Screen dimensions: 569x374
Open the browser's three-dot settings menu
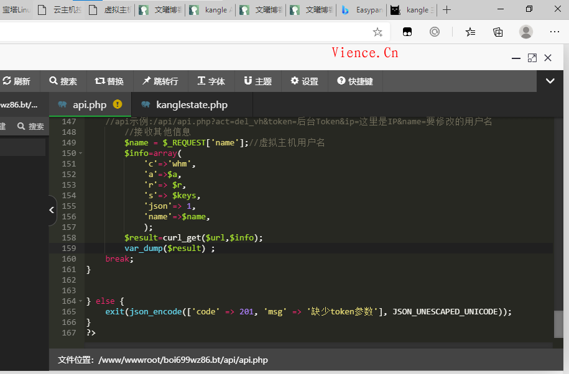point(554,32)
